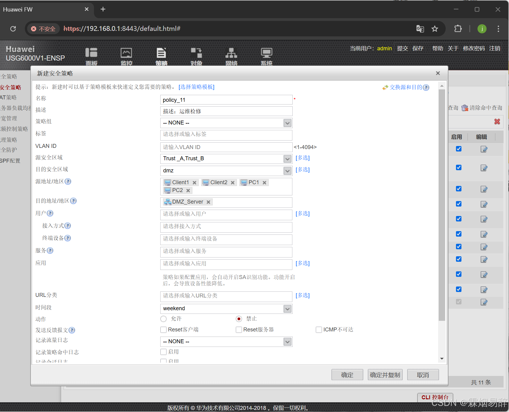Screen dimensions: 509x412
Task: Toggle third 启用 checkbox in background table
Action: pyautogui.click(x=459, y=189)
